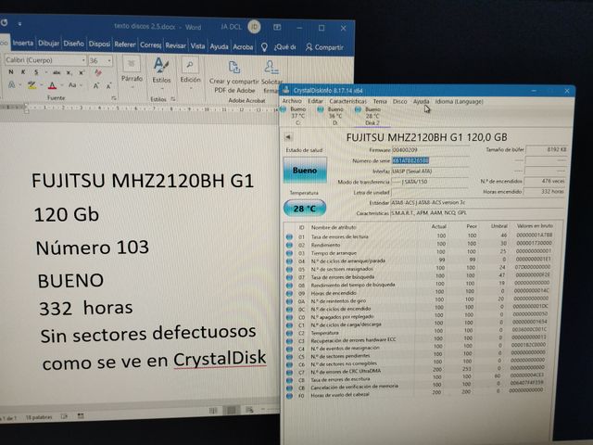
Task: Click Solicitar firmas Adobe button
Action: coord(271,77)
